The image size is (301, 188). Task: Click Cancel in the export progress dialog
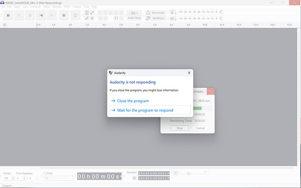pos(200,128)
